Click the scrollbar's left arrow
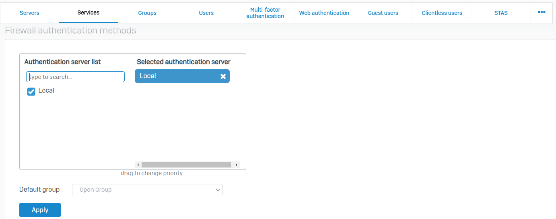 coord(138,165)
